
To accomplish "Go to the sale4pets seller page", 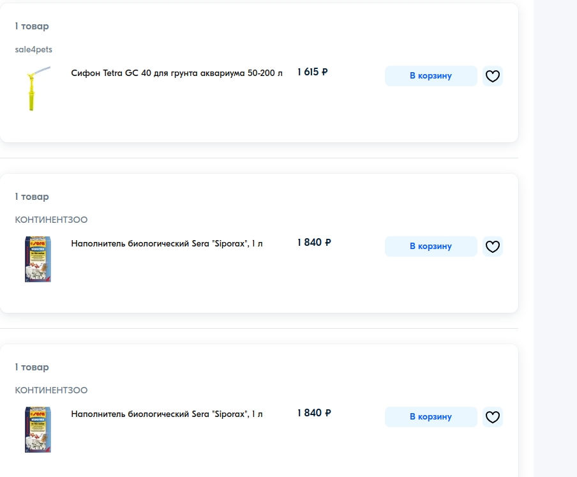I will tap(34, 49).
